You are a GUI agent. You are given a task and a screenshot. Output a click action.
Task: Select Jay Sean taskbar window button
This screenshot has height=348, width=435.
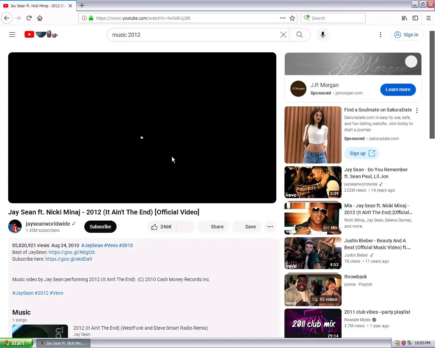[x=63, y=343]
